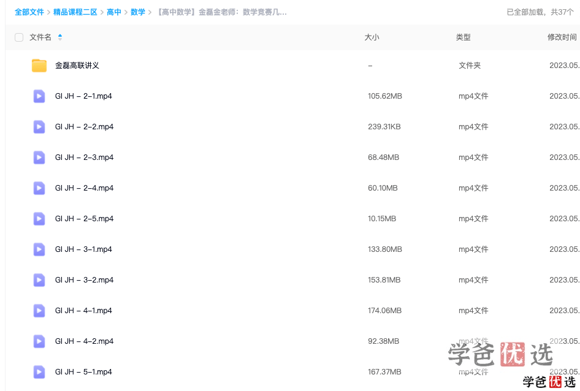Click the 92.38MB size value
The image size is (580, 391).
click(x=383, y=342)
